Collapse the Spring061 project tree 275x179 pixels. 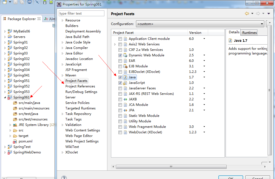[x=5, y=97]
